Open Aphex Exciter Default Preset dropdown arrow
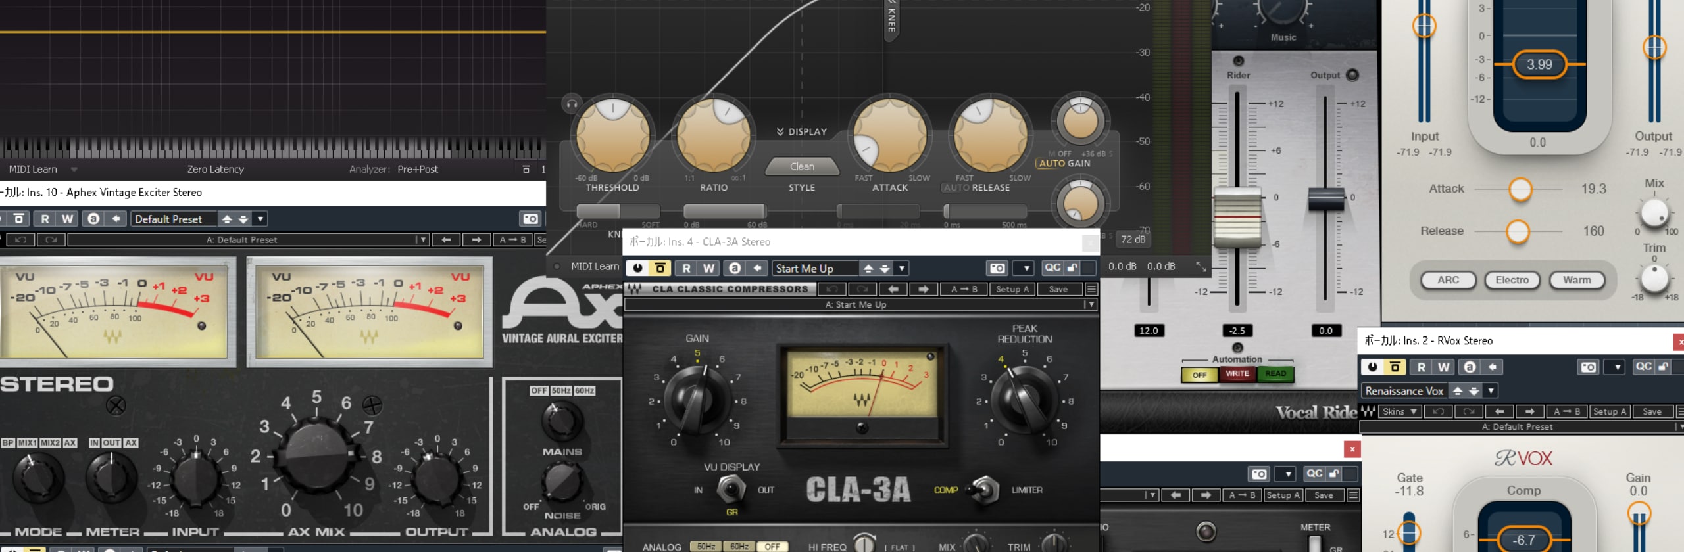 pyautogui.click(x=260, y=219)
